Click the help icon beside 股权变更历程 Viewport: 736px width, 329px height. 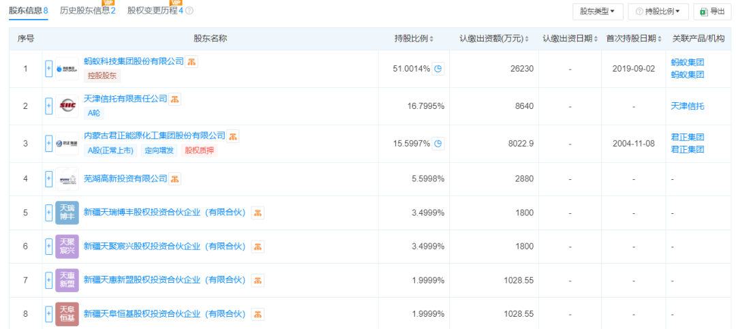click(189, 10)
